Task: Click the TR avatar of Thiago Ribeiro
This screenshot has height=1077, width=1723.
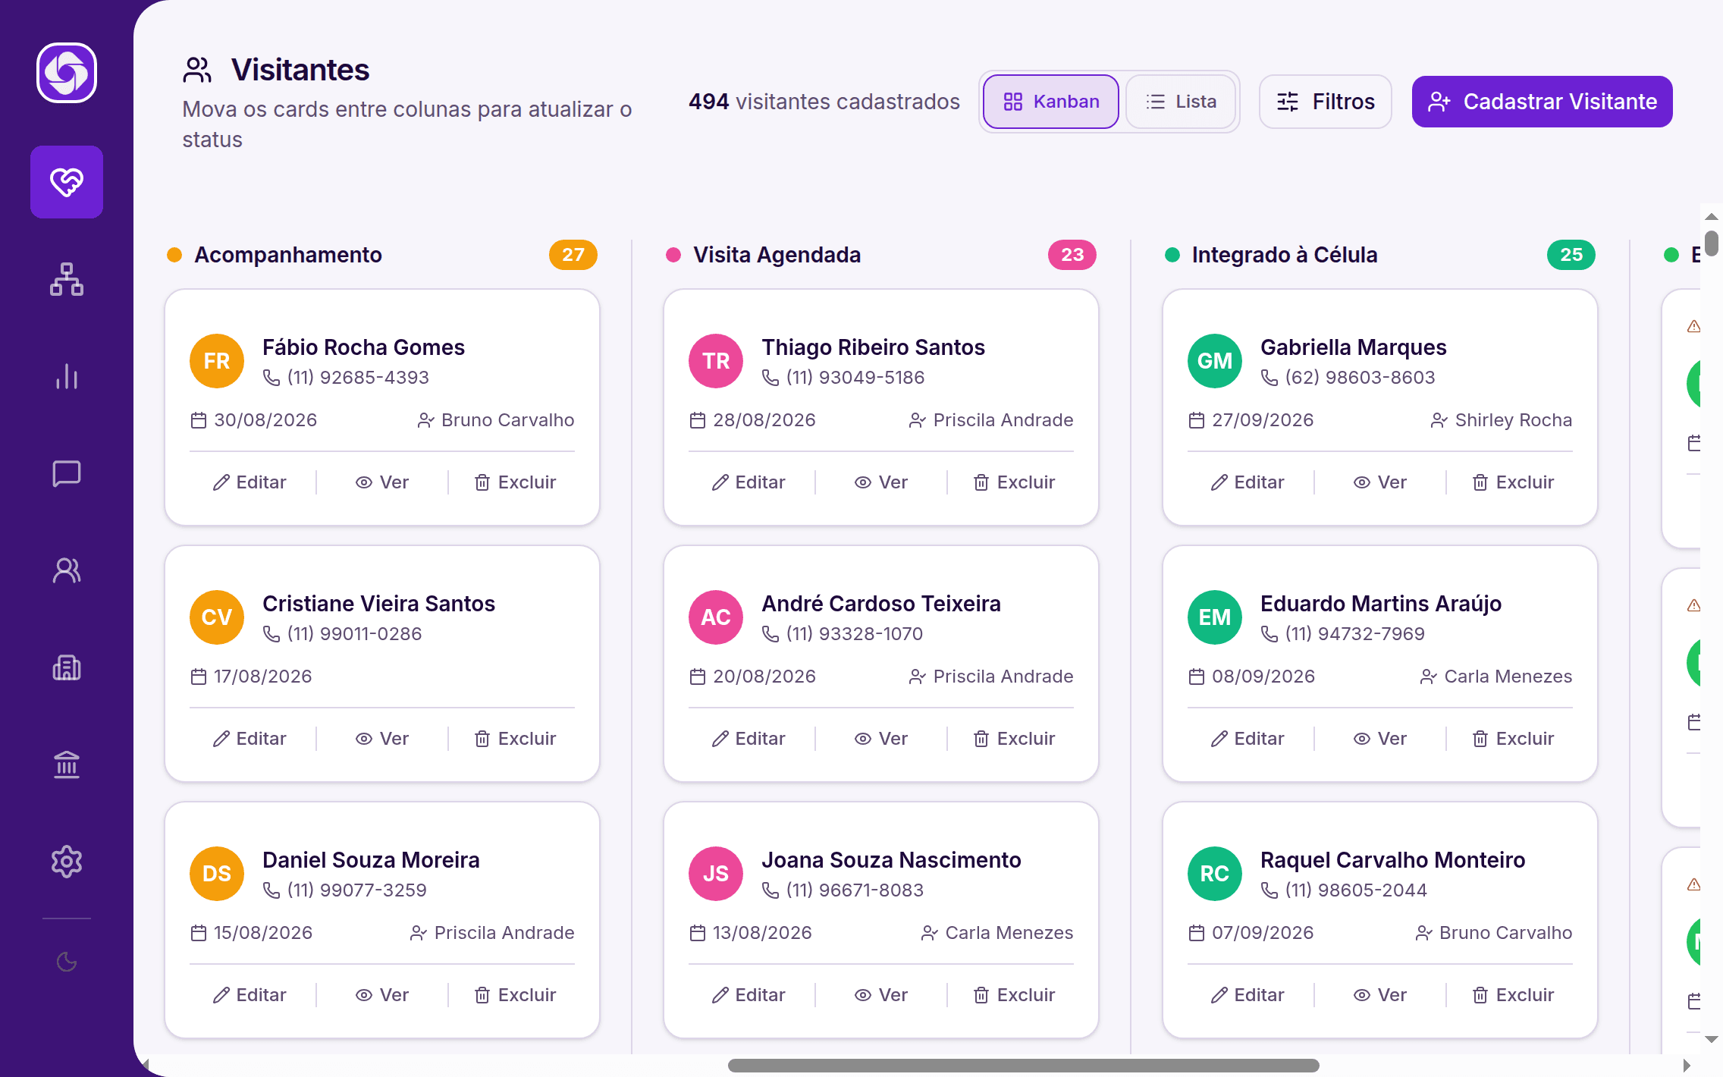Action: 716,361
